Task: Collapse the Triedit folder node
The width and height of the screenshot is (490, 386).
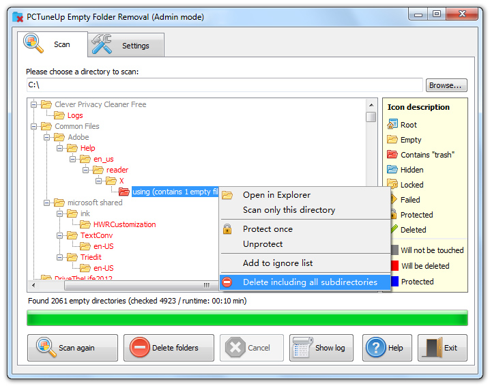Action: [59, 257]
